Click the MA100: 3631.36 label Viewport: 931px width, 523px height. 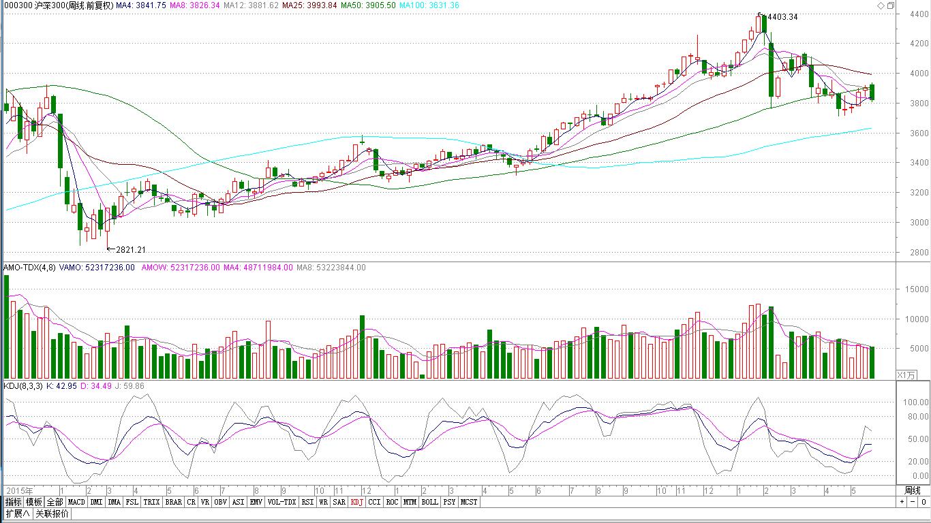click(429, 5)
